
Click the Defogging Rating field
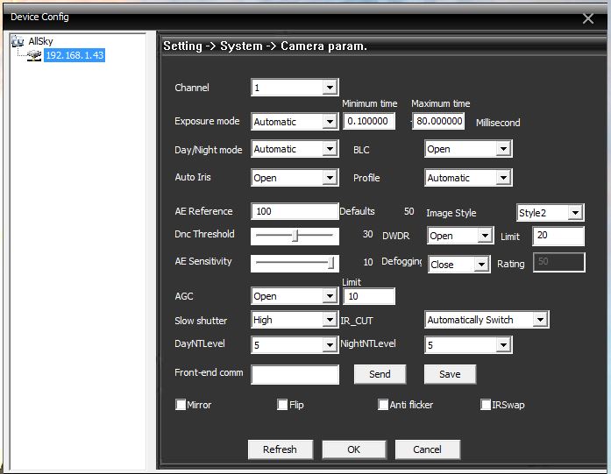click(558, 262)
